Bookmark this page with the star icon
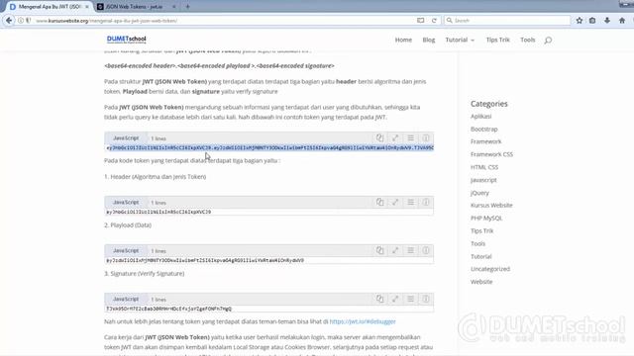The height and width of the screenshot is (356, 634). coord(579,20)
